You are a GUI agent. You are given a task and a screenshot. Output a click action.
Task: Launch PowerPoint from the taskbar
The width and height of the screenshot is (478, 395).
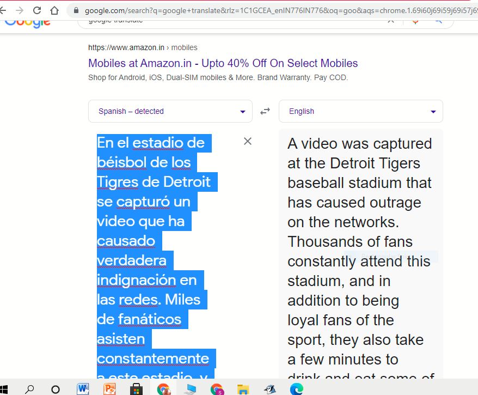click(110, 389)
